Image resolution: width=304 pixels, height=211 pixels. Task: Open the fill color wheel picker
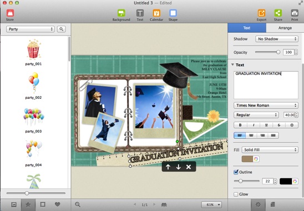point(256,159)
